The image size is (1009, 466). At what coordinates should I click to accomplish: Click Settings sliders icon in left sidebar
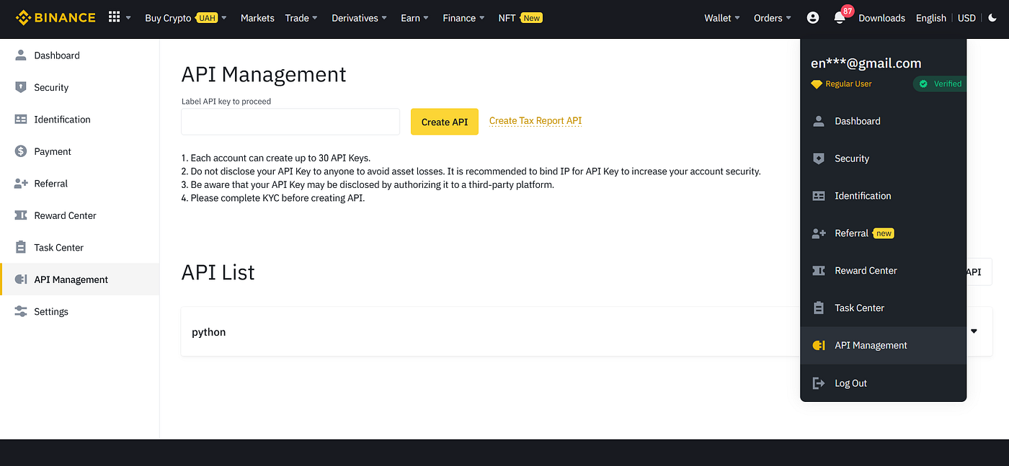(x=21, y=311)
